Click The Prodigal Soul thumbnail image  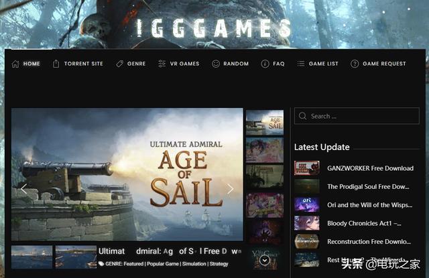point(307,186)
